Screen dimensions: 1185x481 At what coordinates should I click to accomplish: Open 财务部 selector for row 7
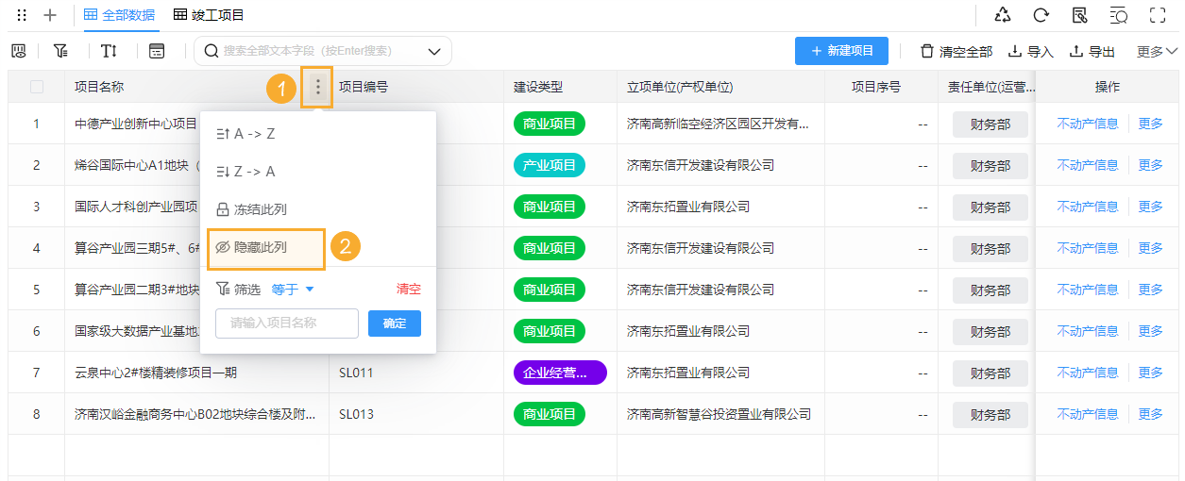pyautogui.click(x=990, y=373)
